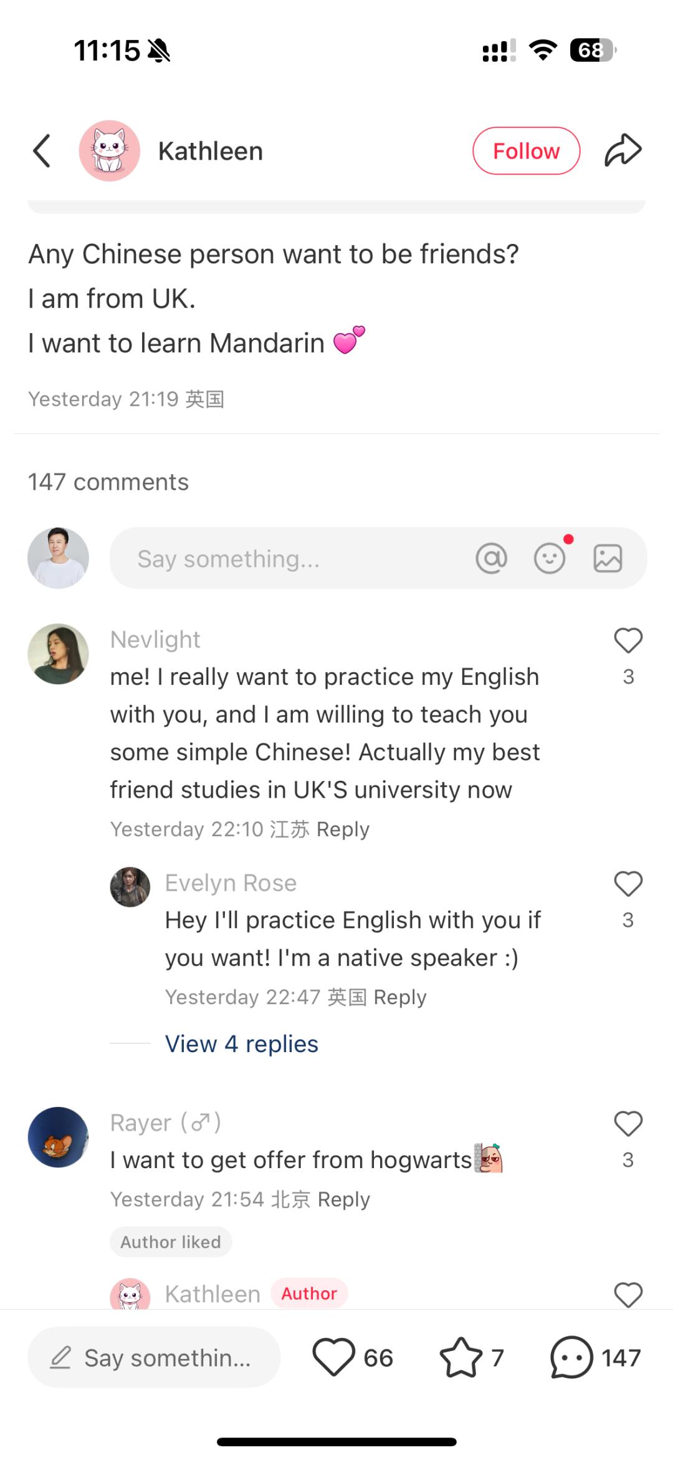Tap bottom Say something input box
This screenshot has width=673, height=1460.
154,1357
